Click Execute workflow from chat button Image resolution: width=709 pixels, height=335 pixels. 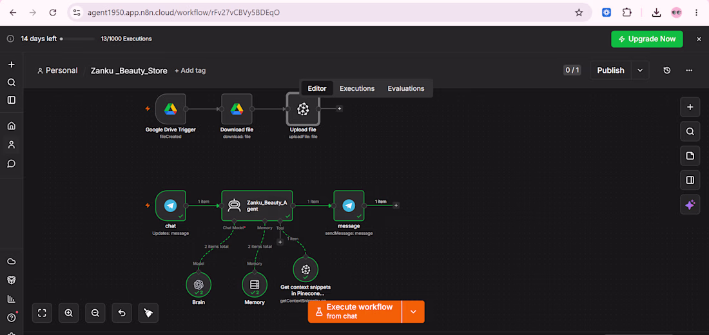[355, 312]
